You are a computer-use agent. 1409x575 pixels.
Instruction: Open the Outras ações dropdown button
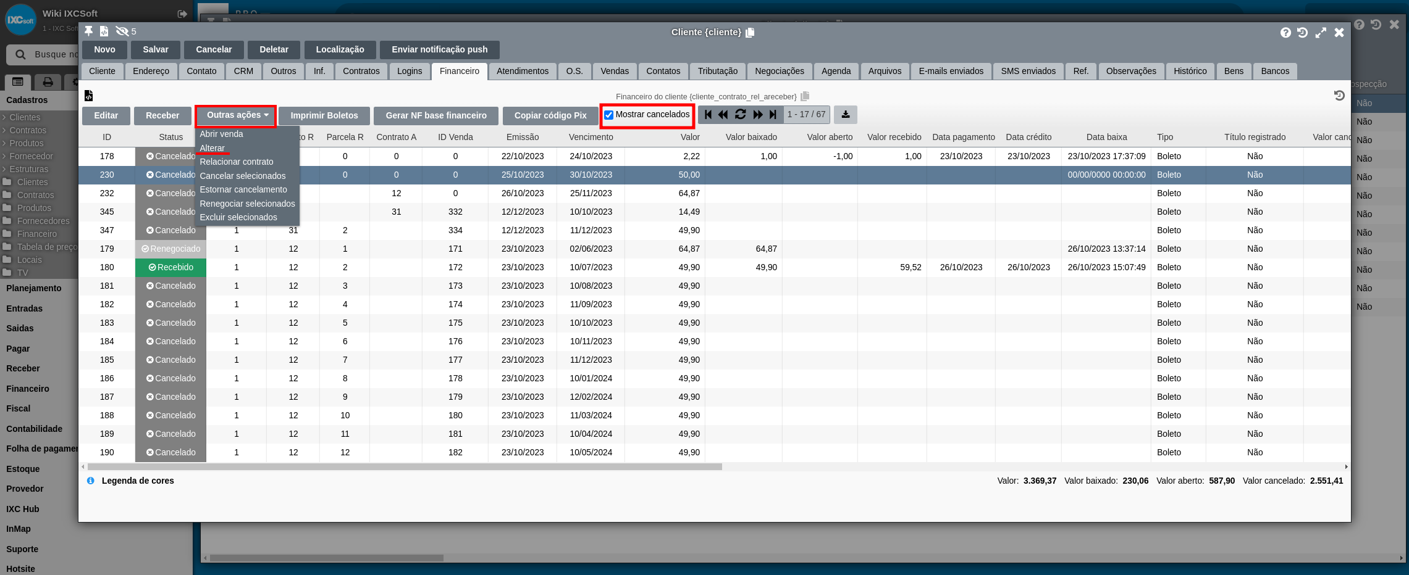(236, 115)
